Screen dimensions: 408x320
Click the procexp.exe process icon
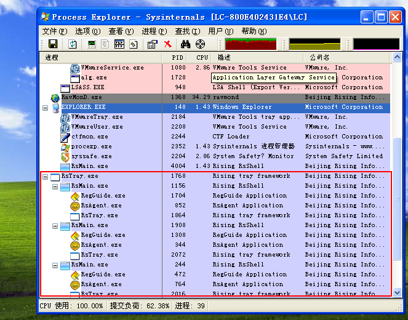point(65,147)
